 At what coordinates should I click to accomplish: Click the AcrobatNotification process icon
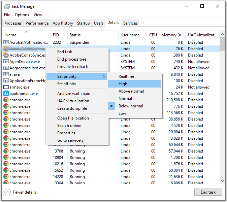point(6,42)
